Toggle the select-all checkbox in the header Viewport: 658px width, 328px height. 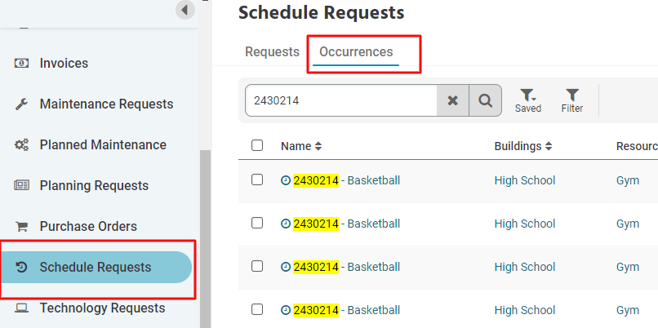click(x=257, y=145)
